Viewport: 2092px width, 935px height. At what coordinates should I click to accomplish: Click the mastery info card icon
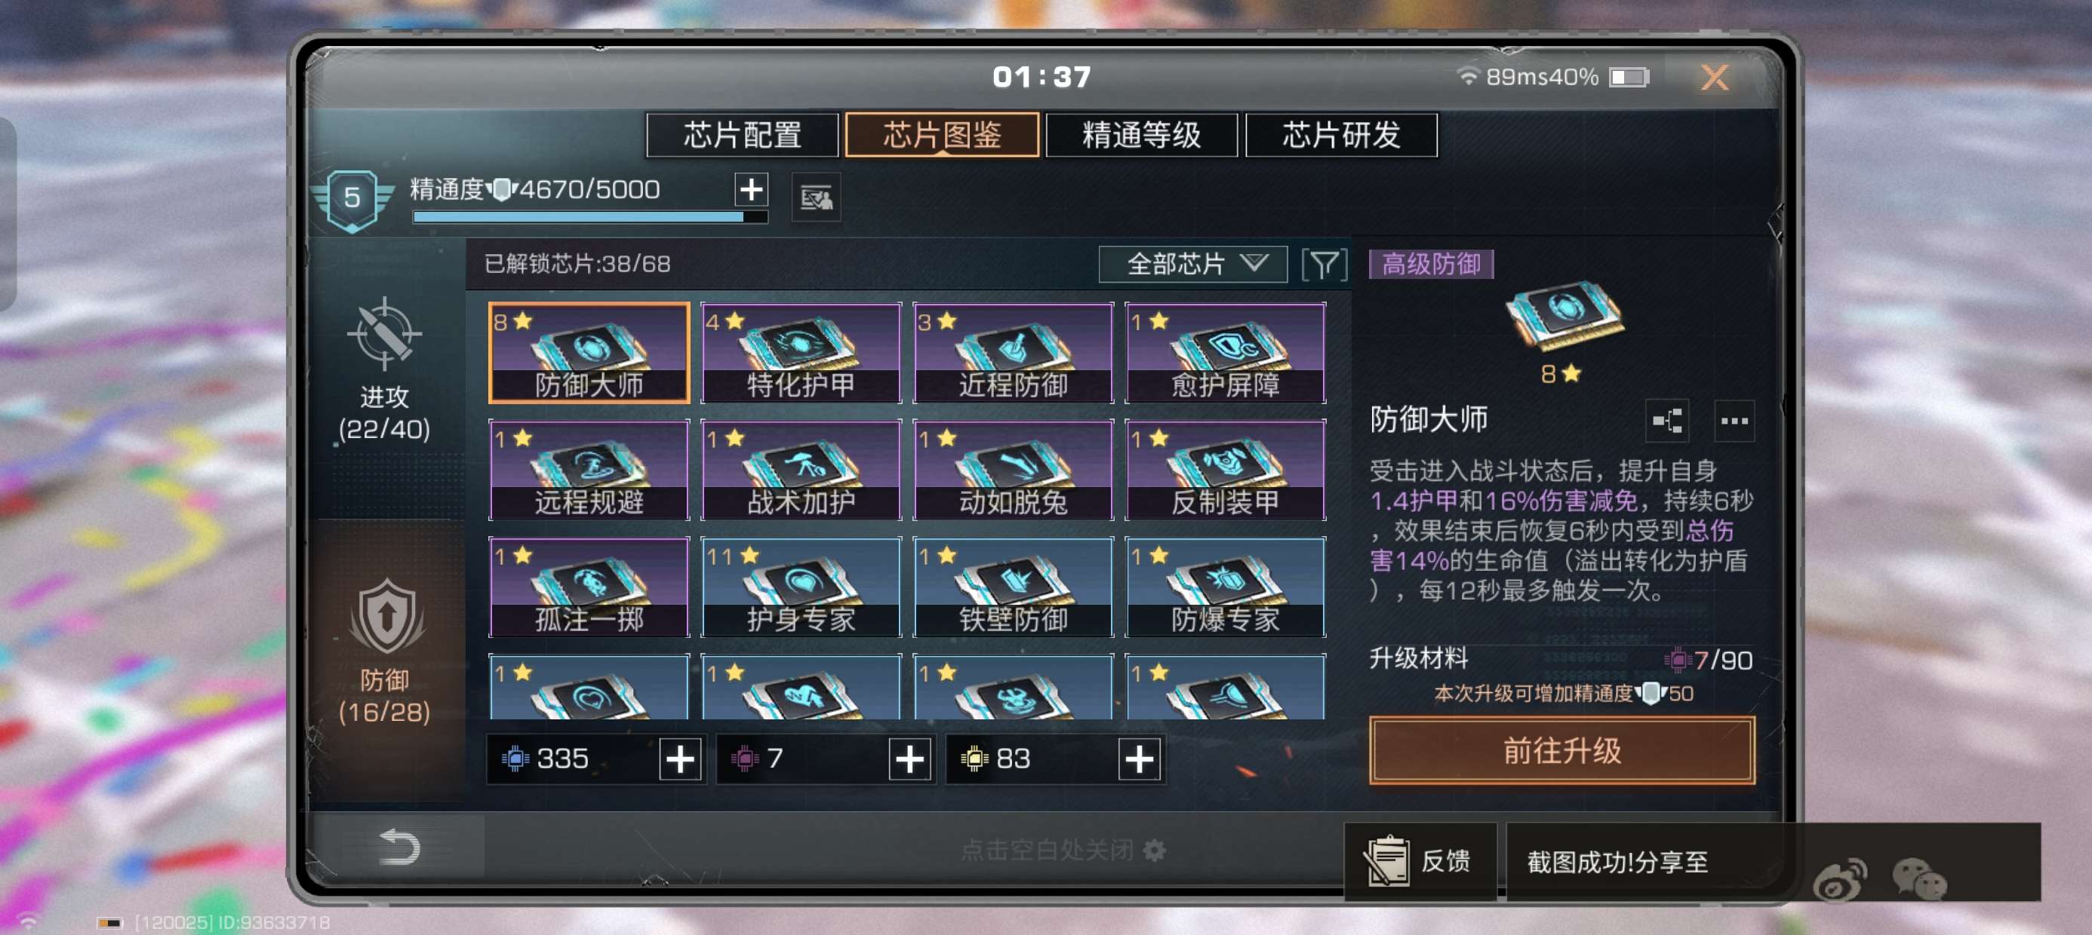click(816, 198)
